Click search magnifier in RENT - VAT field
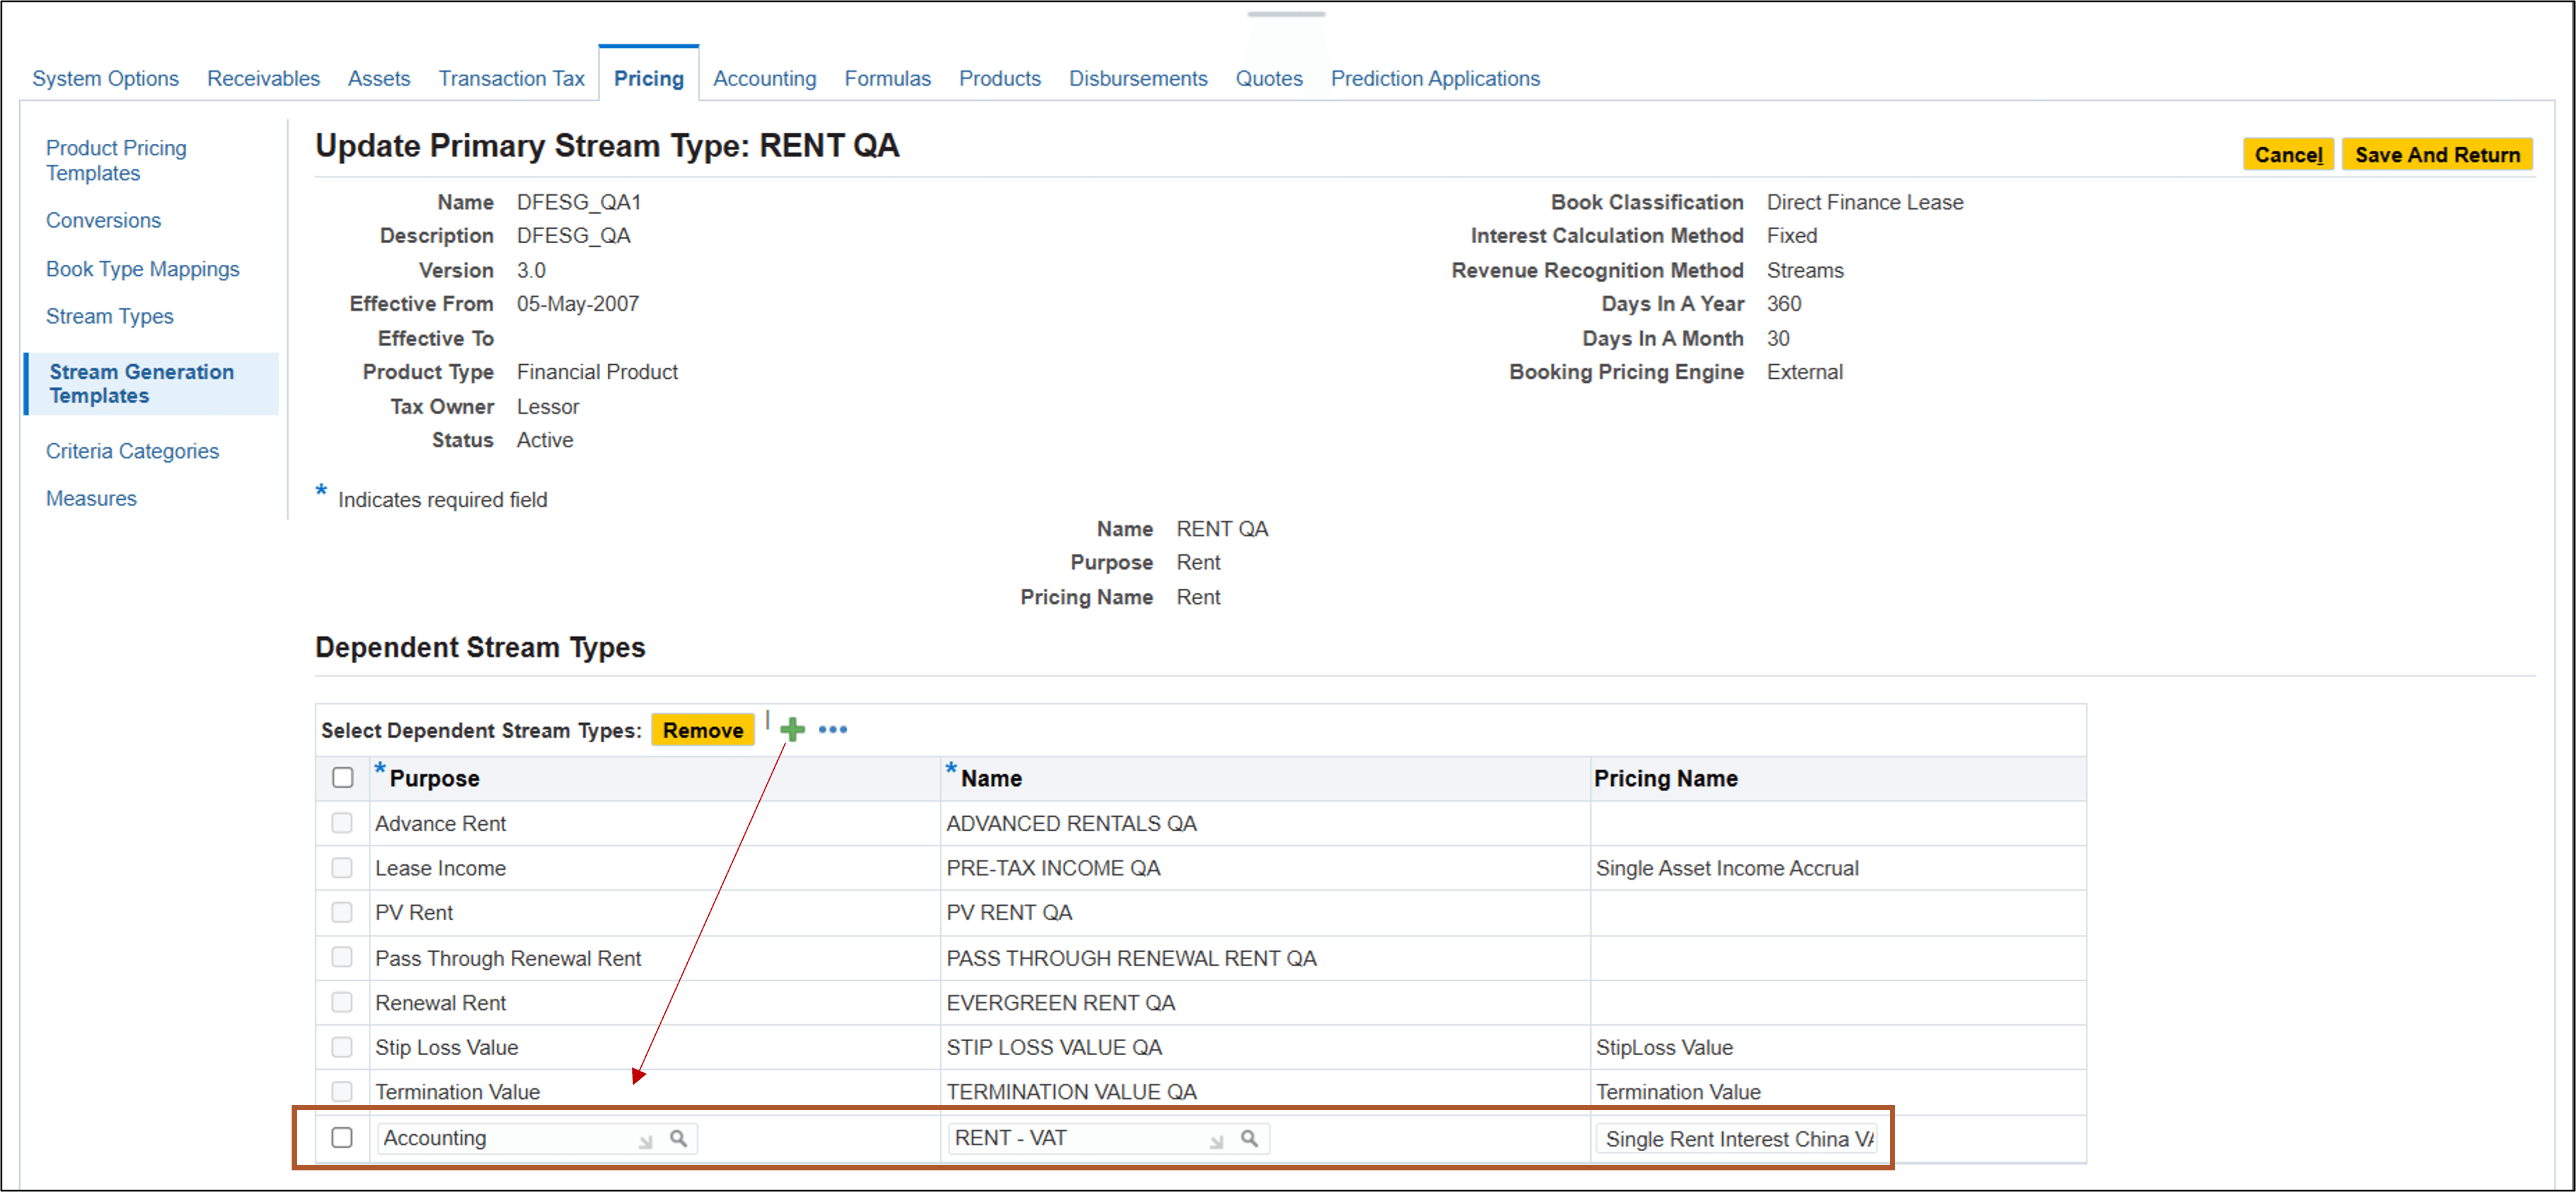 point(1249,1138)
